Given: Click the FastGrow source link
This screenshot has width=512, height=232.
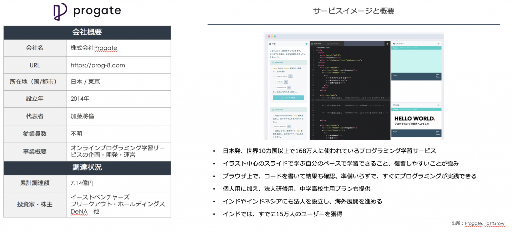Looking at the screenshot, I should [494, 224].
